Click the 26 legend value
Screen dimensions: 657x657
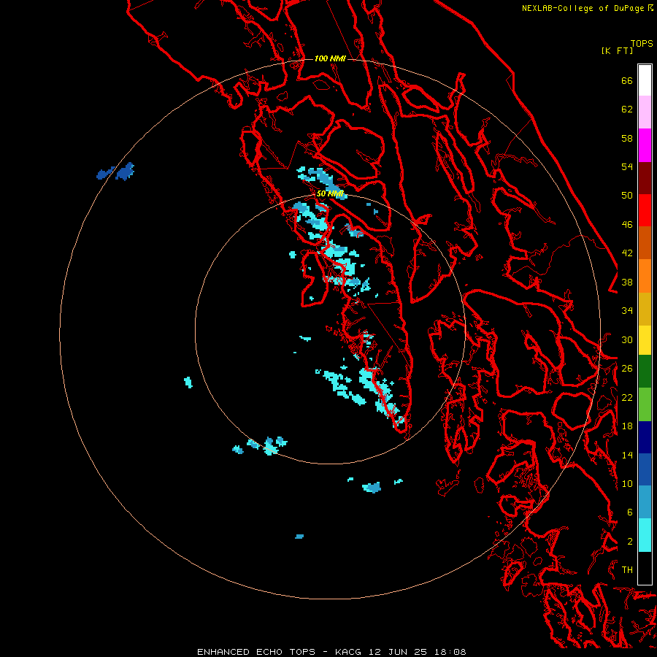pos(627,369)
